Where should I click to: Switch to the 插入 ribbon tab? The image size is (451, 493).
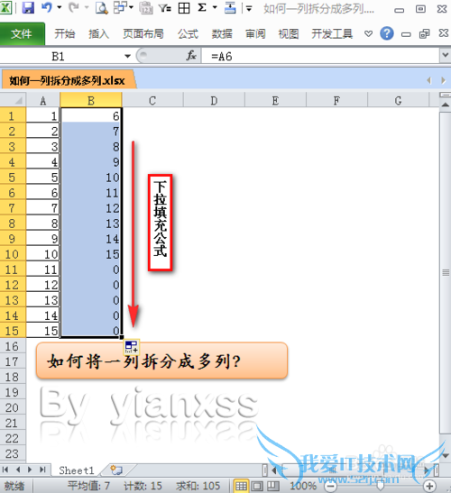pyautogui.click(x=99, y=33)
